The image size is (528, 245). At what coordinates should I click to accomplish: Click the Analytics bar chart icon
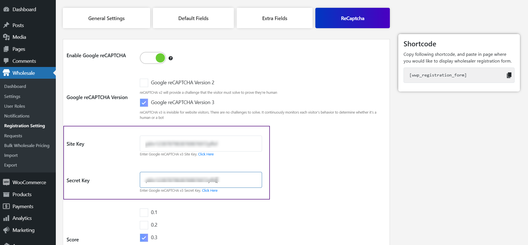(6, 218)
